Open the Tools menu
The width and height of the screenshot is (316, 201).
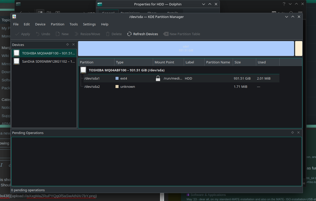coord(73,24)
